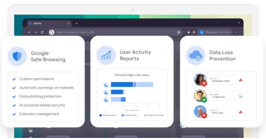Image resolution: width=266 pixels, height=139 pixels.
Task: Open the tab search chevron
Action: click(239, 23)
